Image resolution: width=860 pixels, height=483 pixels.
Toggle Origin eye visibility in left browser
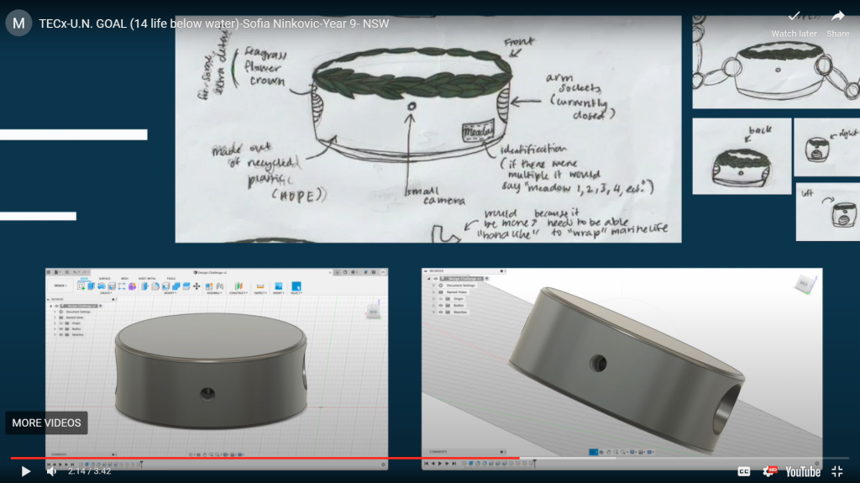[60, 323]
